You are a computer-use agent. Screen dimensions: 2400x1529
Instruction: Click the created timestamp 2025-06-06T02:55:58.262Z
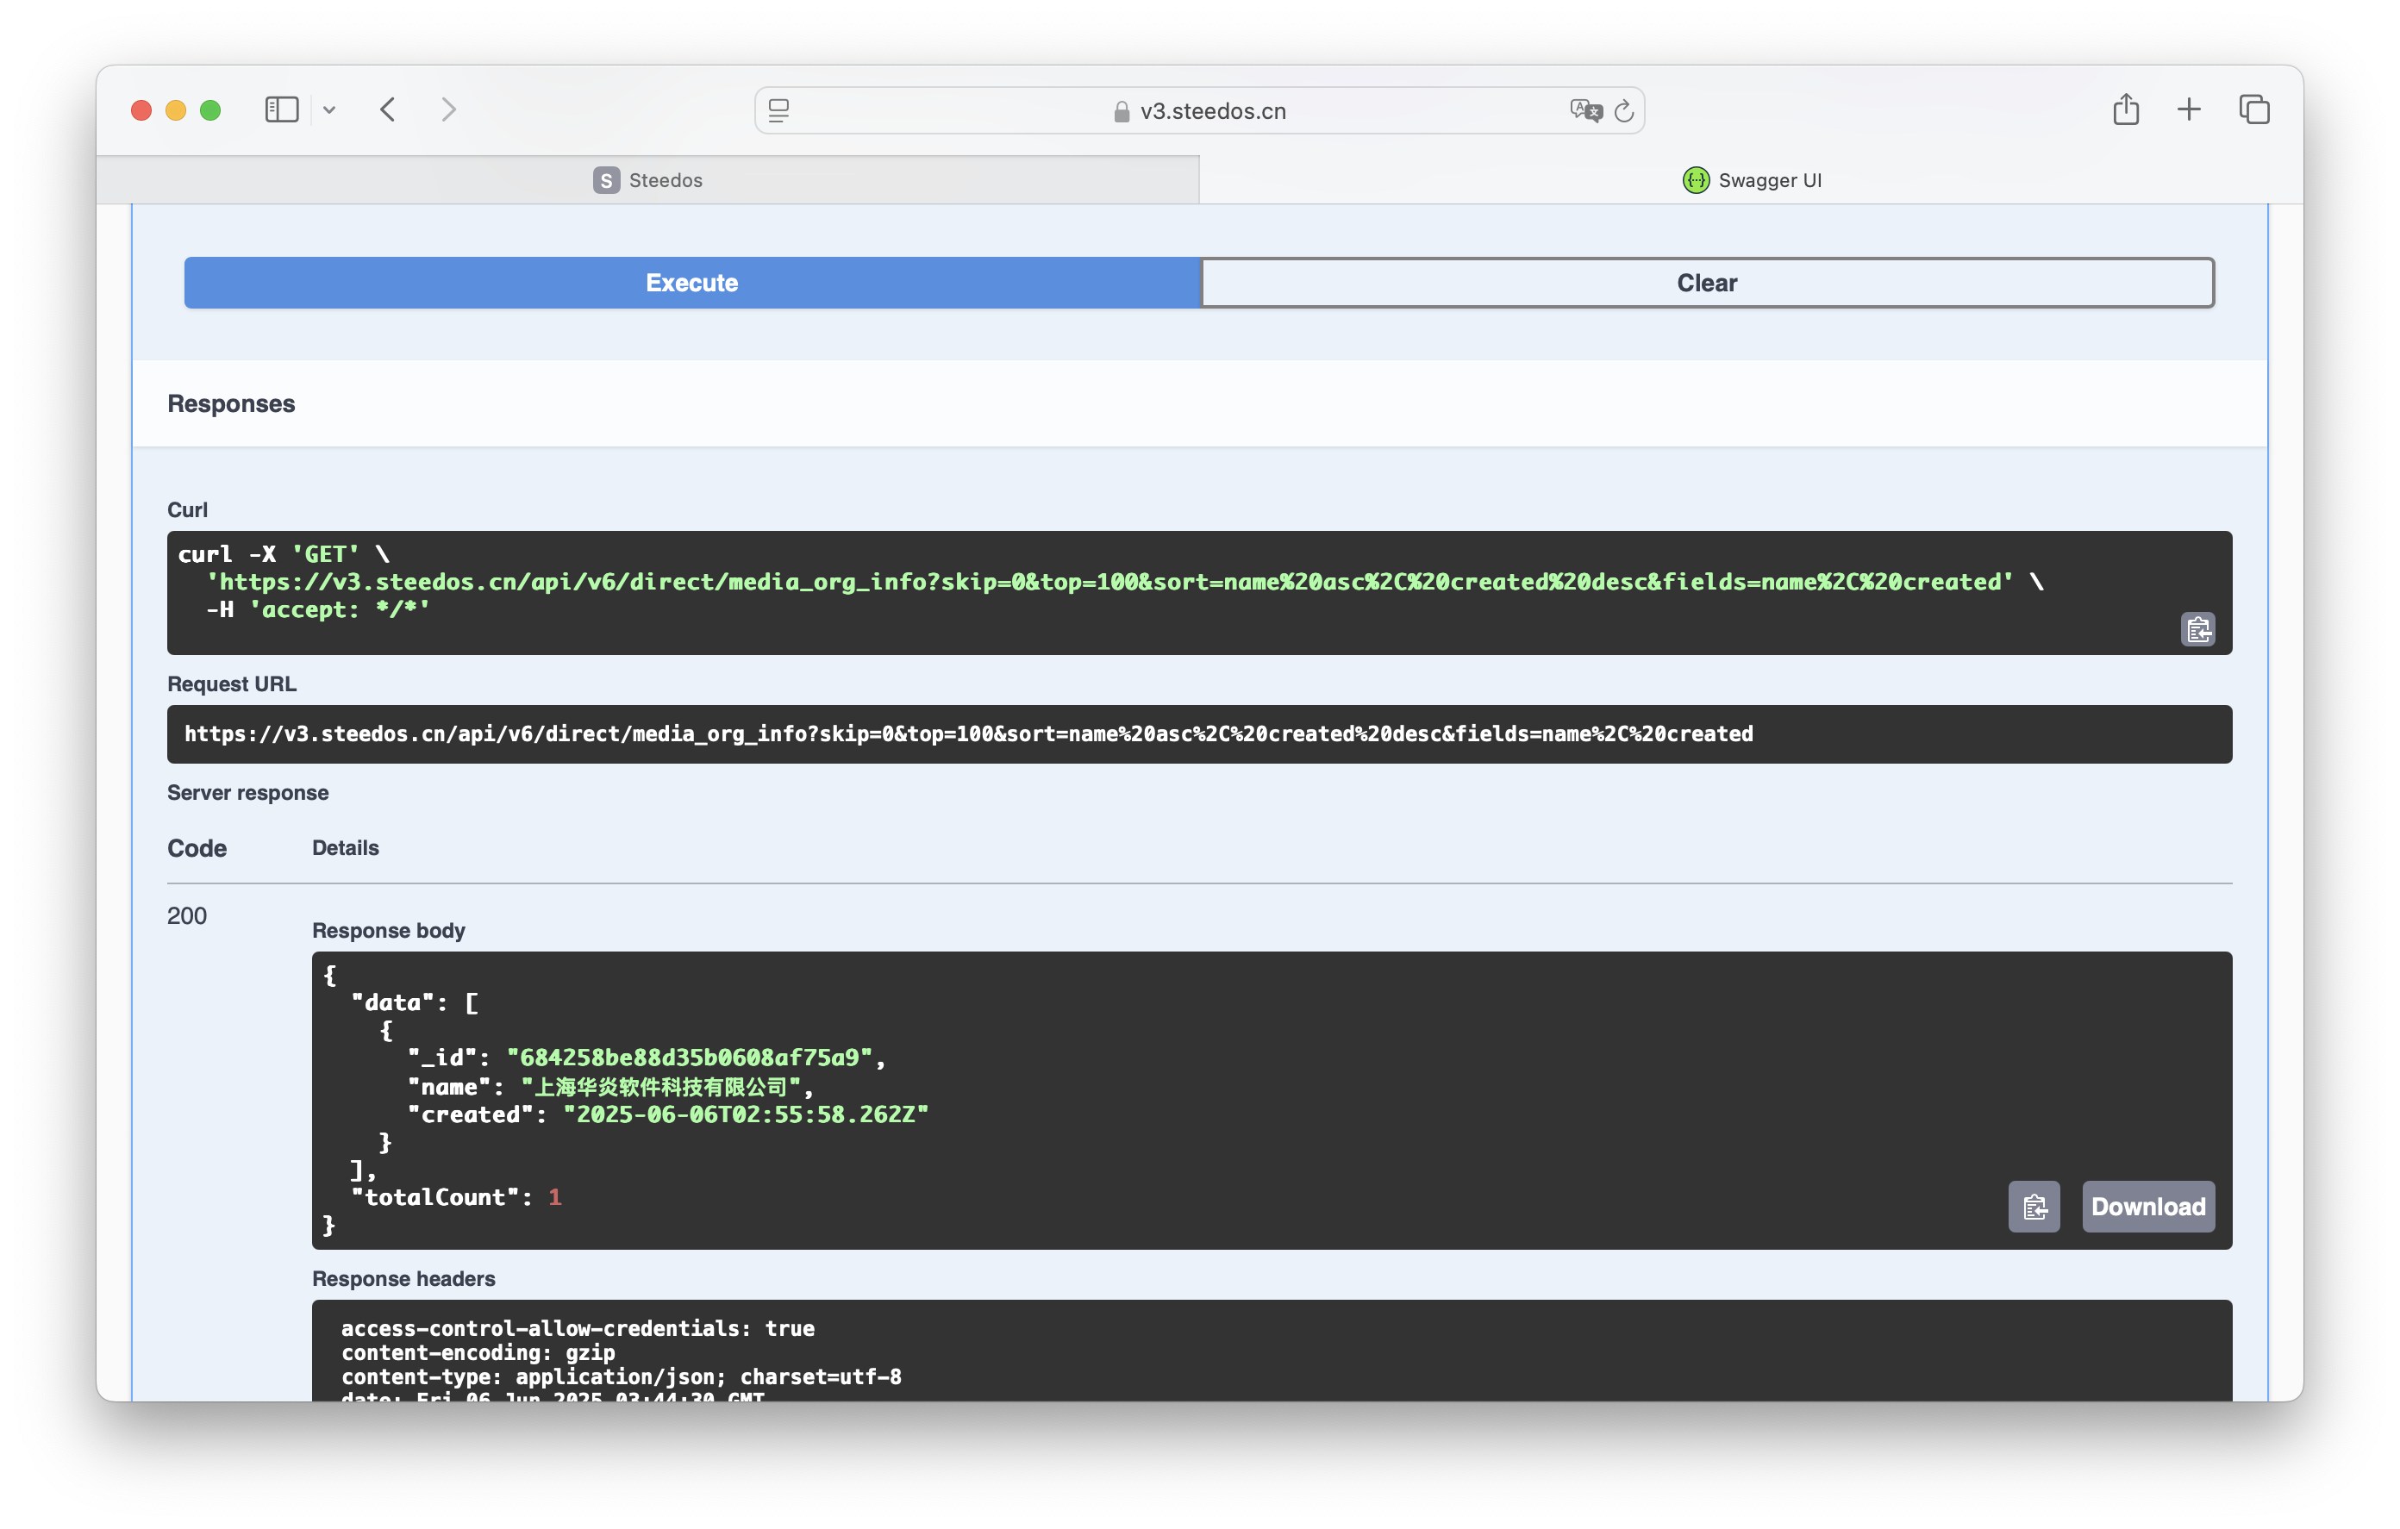(x=746, y=1114)
